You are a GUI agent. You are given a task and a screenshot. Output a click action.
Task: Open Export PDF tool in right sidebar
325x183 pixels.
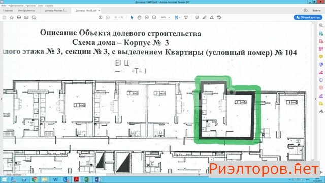click(x=321, y=34)
